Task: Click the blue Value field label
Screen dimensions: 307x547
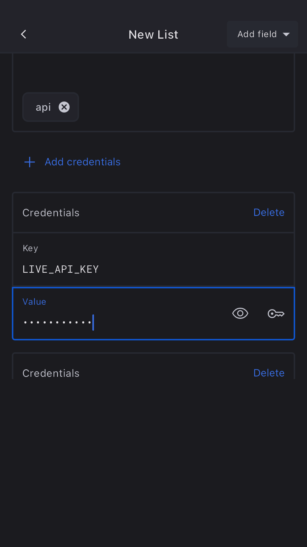Action: (34, 302)
